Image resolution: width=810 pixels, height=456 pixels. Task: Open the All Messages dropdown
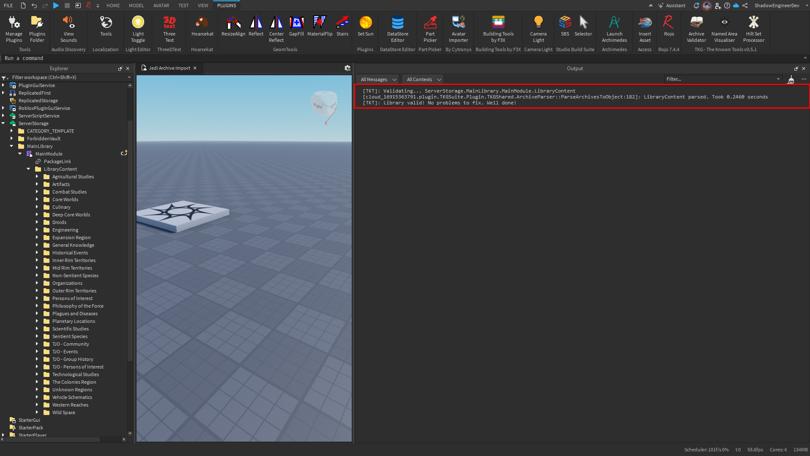pos(378,79)
